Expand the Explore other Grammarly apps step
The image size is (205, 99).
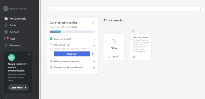[94, 67]
